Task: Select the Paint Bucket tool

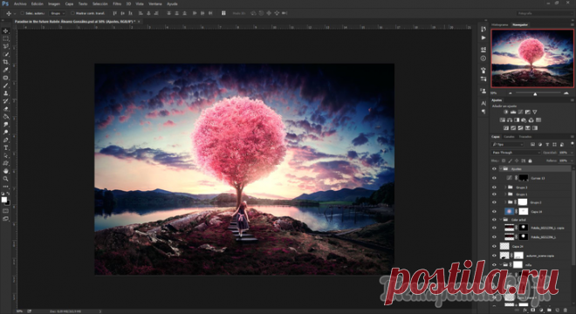Action: (x=5, y=116)
